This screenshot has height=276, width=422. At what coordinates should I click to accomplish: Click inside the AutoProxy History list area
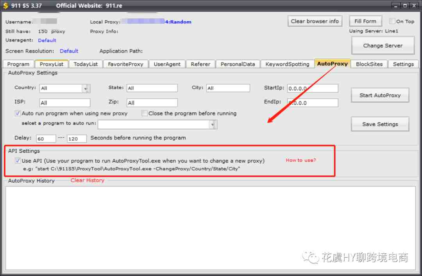point(211,228)
